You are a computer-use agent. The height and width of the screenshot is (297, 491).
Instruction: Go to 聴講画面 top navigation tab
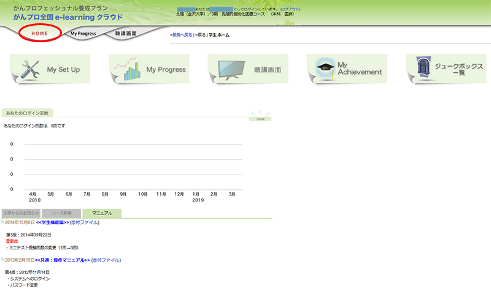(x=126, y=34)
